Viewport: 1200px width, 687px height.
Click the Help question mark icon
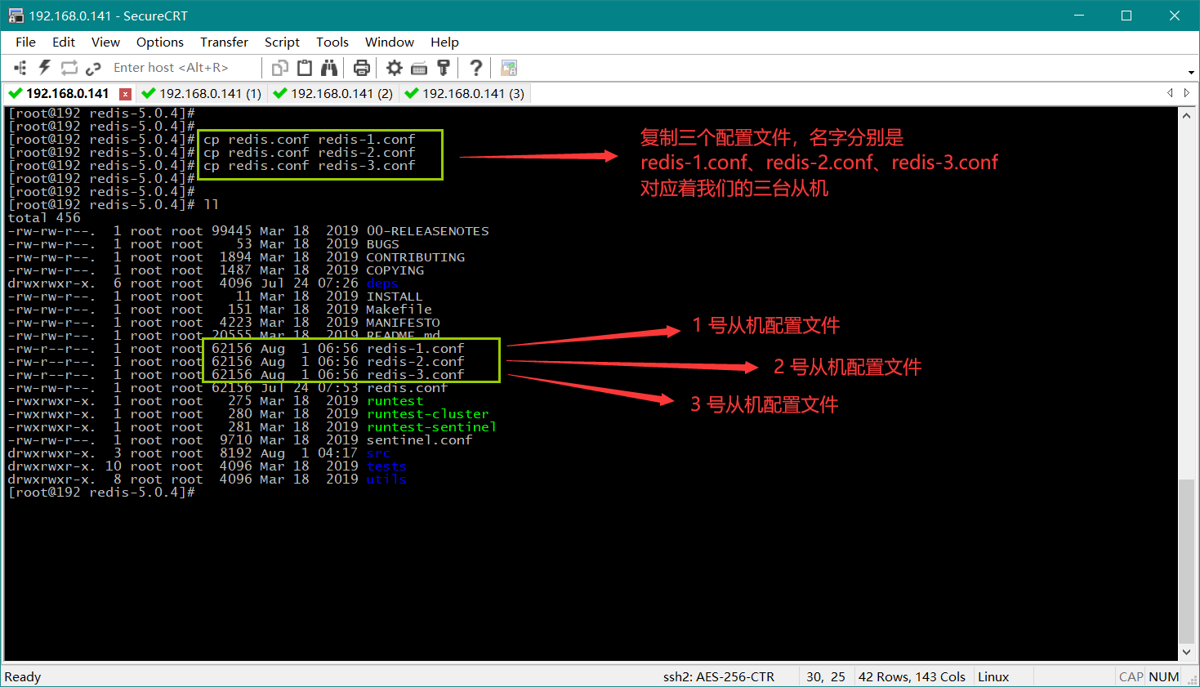pos(476,68)
